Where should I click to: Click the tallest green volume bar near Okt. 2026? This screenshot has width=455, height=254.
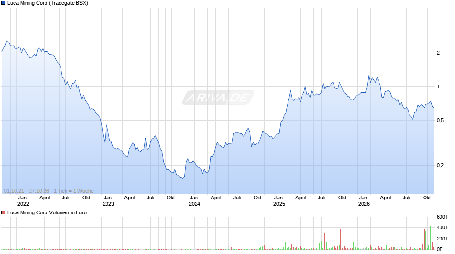coord(431,238)
